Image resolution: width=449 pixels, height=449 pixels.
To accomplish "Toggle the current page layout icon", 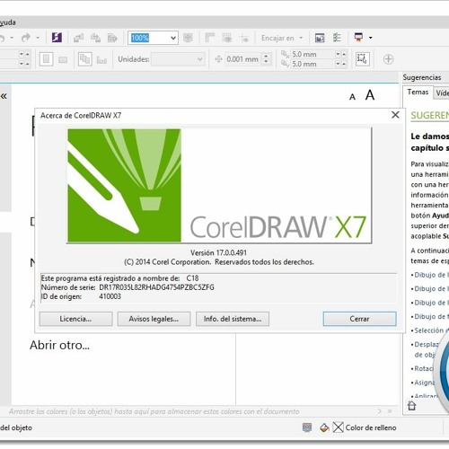I will tap(101, 60).
